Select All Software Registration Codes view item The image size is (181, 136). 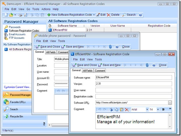[x=18, y=49]
